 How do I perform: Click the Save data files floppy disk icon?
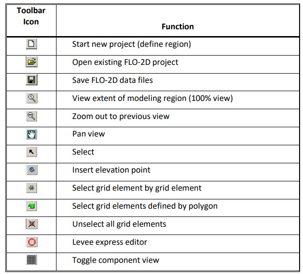click(x=31, y=80)
